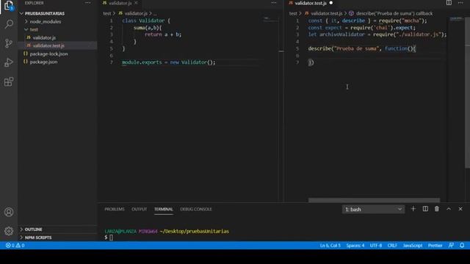
Task: Close the validator.js editor tab
Action: click(x=136, y=3)
